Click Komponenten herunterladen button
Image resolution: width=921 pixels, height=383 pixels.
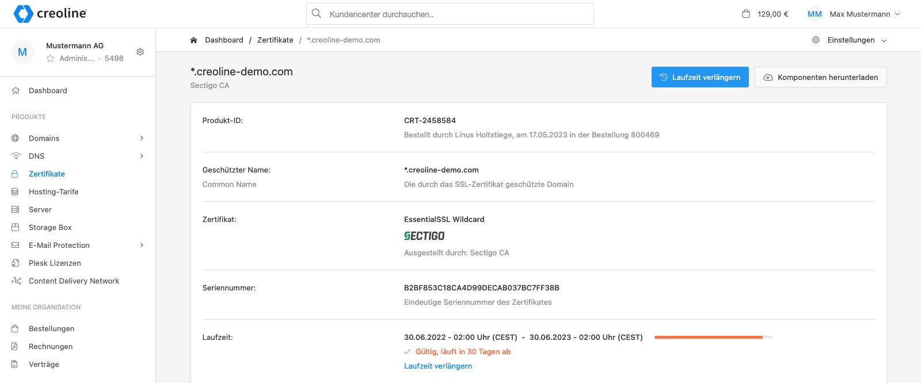pyautogui.click(x=821, y=77)
